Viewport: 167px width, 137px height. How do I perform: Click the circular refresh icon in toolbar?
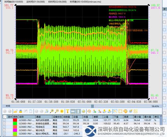[x=89, y=111]
